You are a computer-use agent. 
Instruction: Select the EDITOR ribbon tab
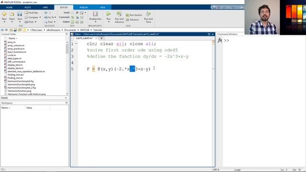click(64, 8)
